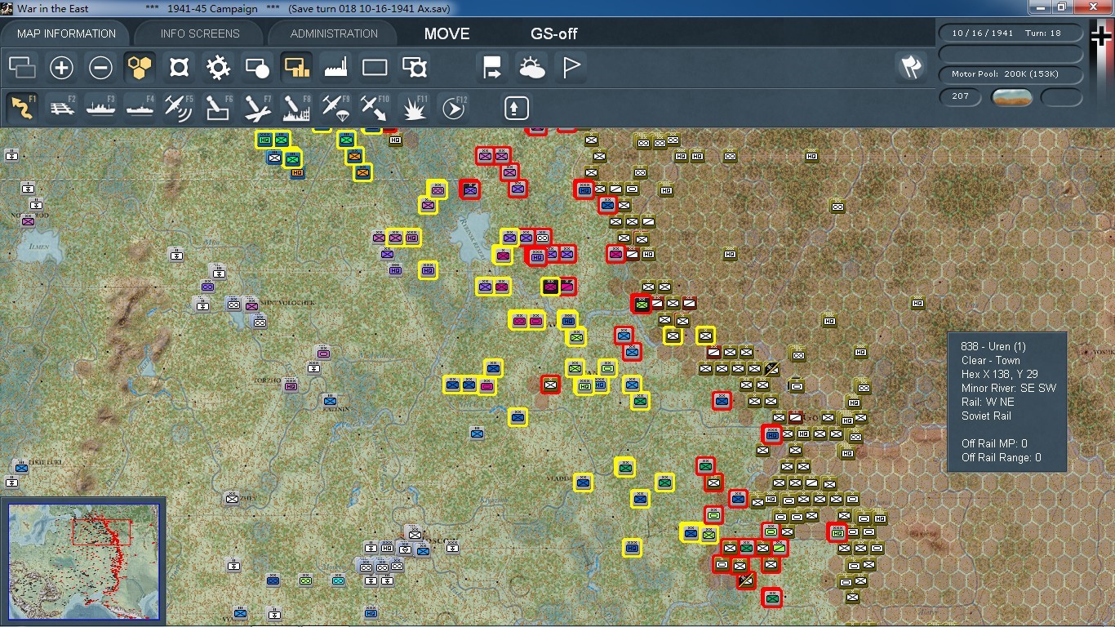Click the date and Turn 18 display
Image resolution: width=1115 pixels, height=627 pixels.
pyautogui.click(x=1011, y=33)
